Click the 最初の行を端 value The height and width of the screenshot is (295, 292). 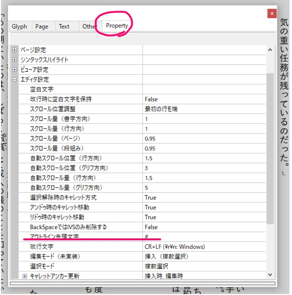pyautogui.click(x=161, y=109)
